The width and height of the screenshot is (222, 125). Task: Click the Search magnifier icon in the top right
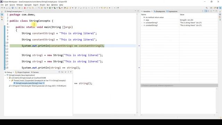207,8
